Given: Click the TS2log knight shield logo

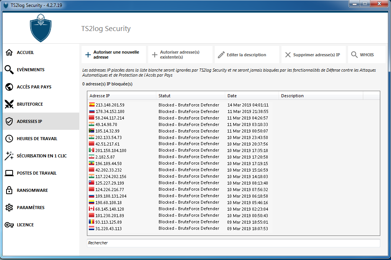Looking at the screenshot, I should pos(41,28).
